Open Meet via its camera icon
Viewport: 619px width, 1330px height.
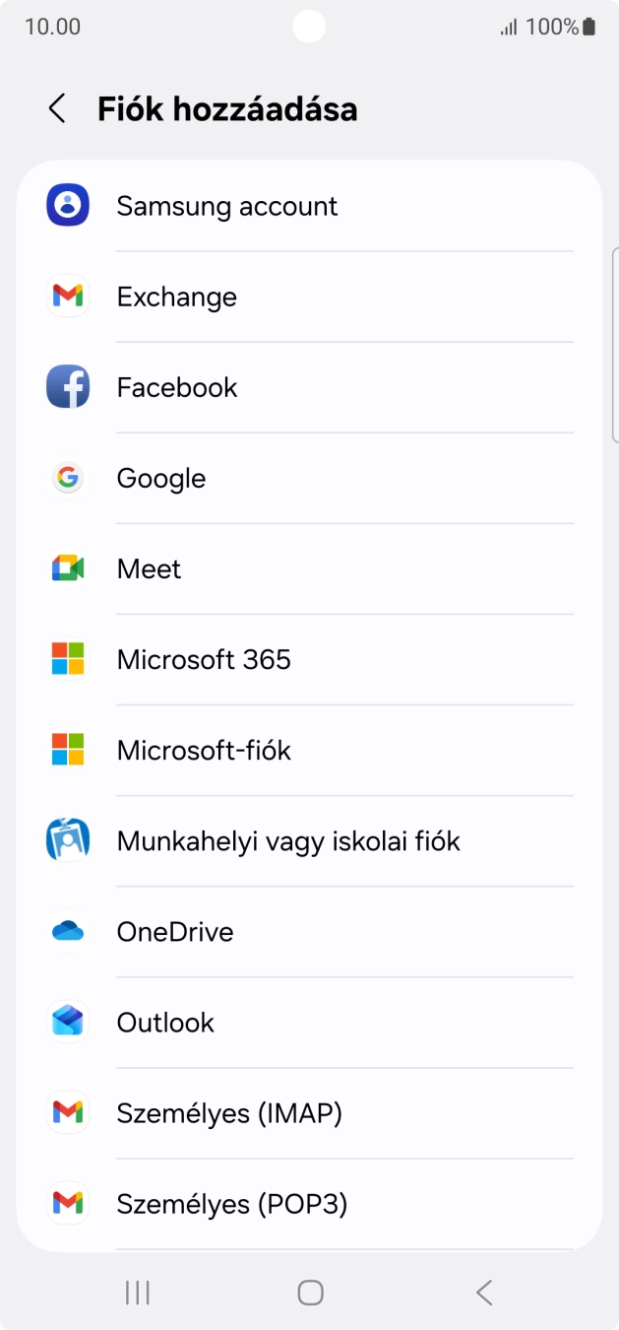click(67, 568)
